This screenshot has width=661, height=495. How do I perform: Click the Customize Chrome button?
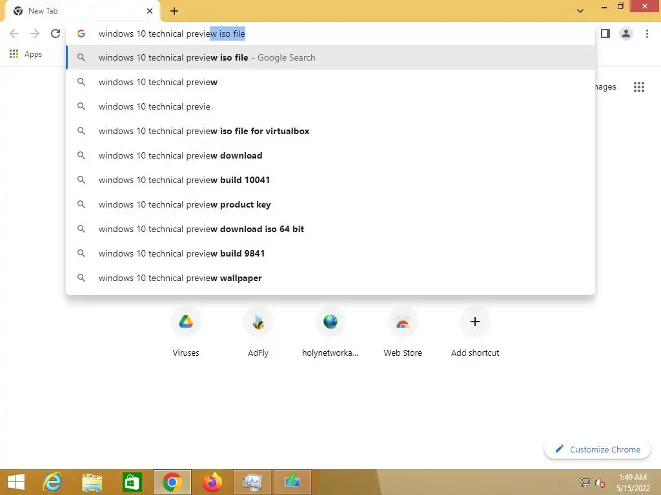coord(597,449)
